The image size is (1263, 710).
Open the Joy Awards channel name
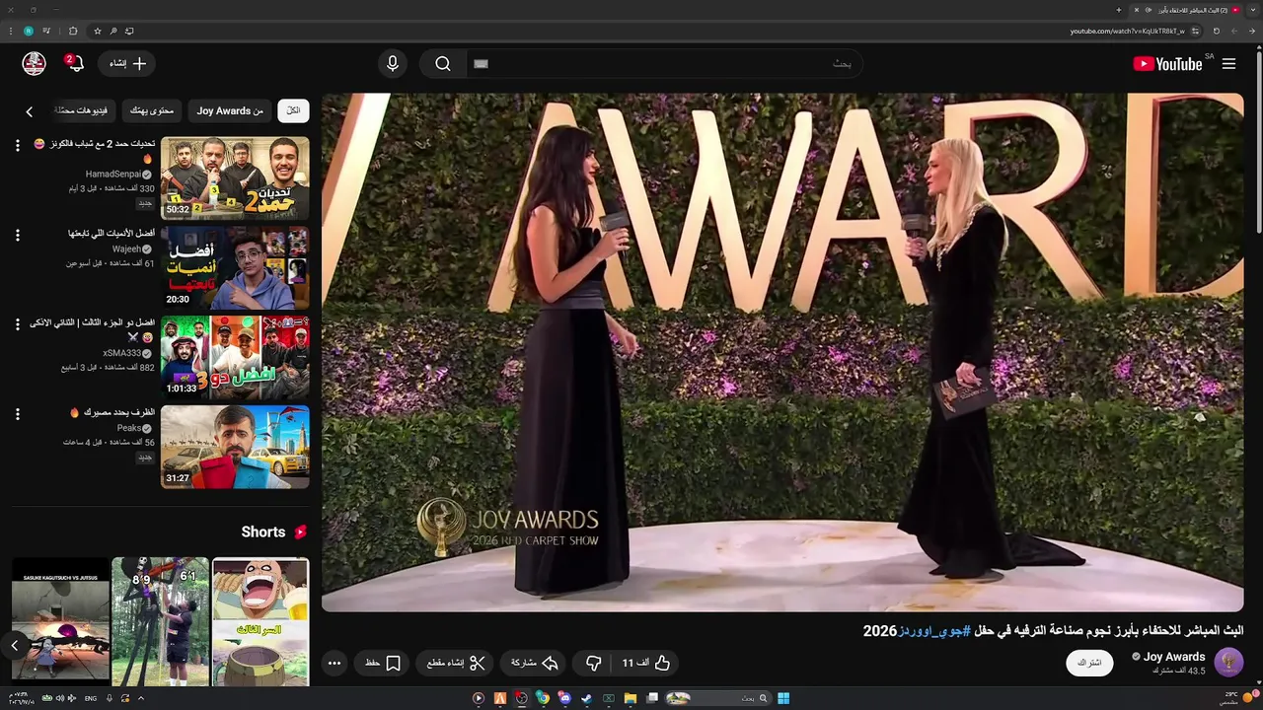coord(1174,657)
